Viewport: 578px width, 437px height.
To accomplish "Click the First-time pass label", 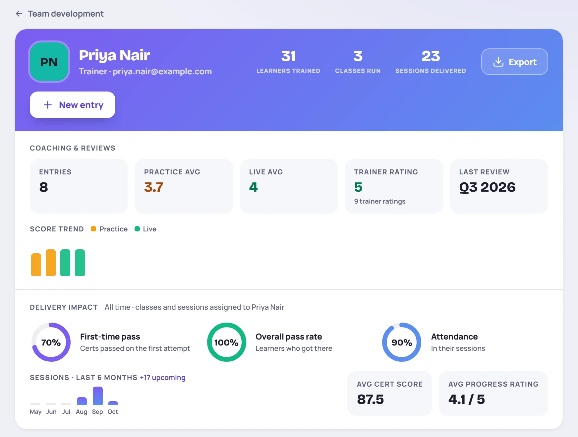I will pyautogui.click(x=110, y=337).
